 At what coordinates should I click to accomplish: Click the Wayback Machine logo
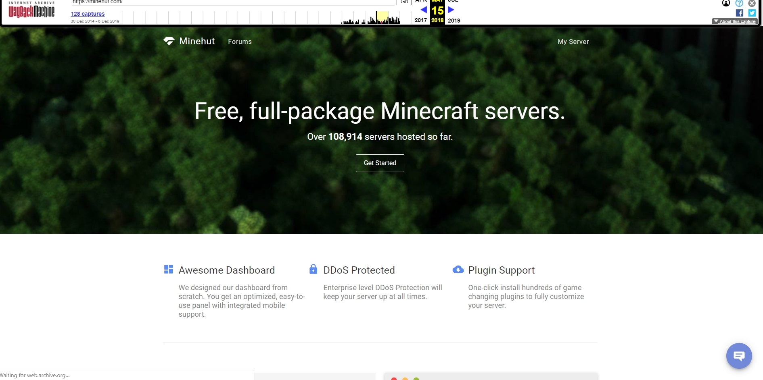[x=31, y=10]
